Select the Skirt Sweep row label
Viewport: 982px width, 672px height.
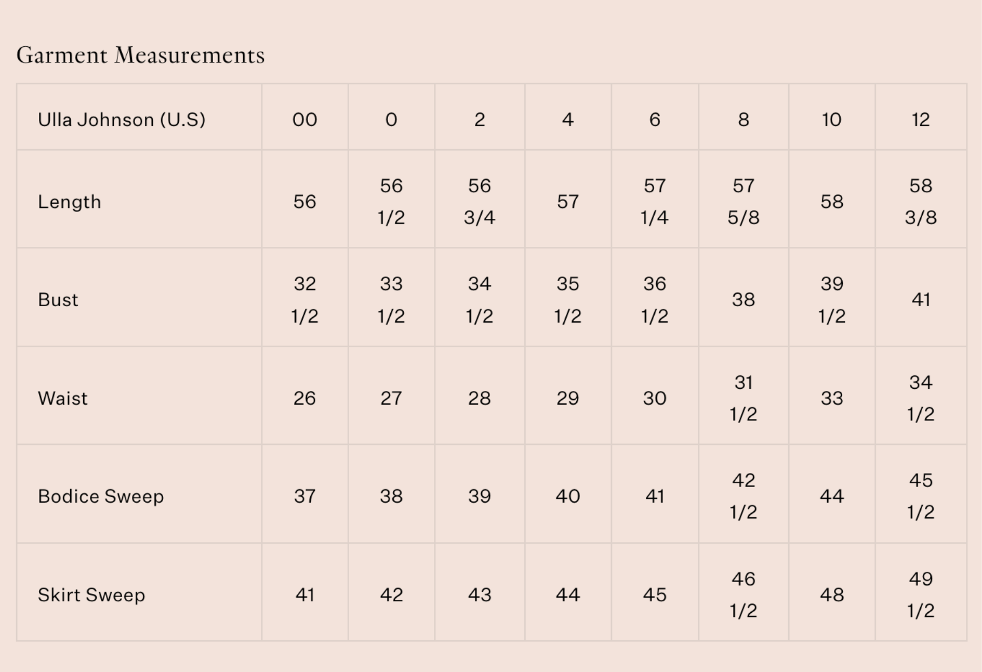pyautogui.click(x=91, y=595)
